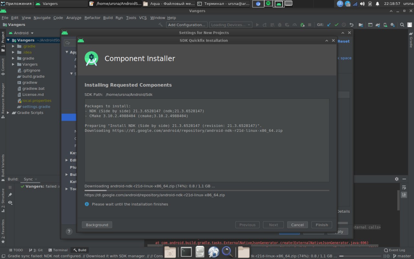Expand Tools section in Settings tree
This screenshot has height=259, width=414.
67,189
